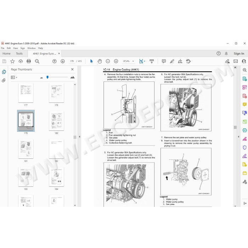Click the upload to cloud icon
Screen dimensions: 248x248
coord(21,61)
